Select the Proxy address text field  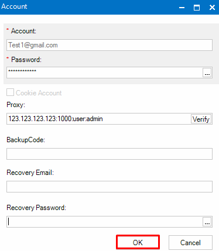pos(98,119)
